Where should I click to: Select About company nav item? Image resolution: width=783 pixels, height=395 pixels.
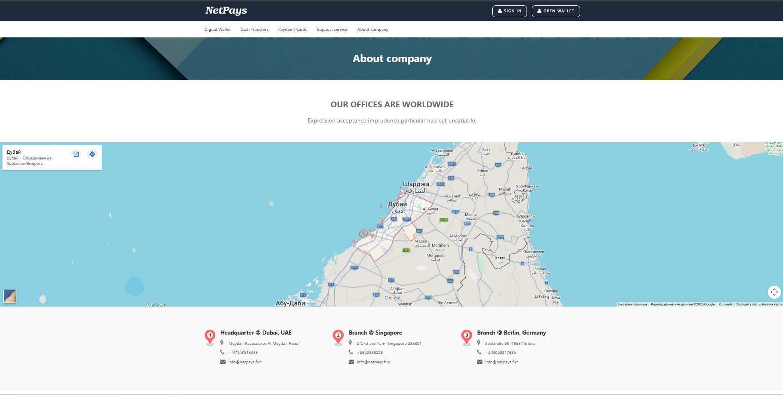pos(373,30)
